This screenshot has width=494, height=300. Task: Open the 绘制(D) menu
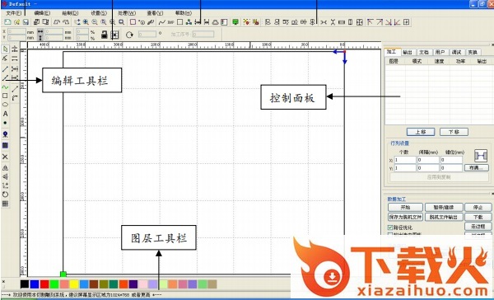click(x=70, y=13)
